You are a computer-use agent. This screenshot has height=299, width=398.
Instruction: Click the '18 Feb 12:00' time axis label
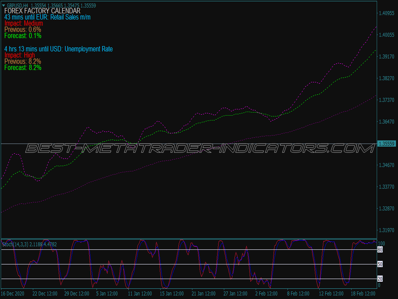[363, 294]
